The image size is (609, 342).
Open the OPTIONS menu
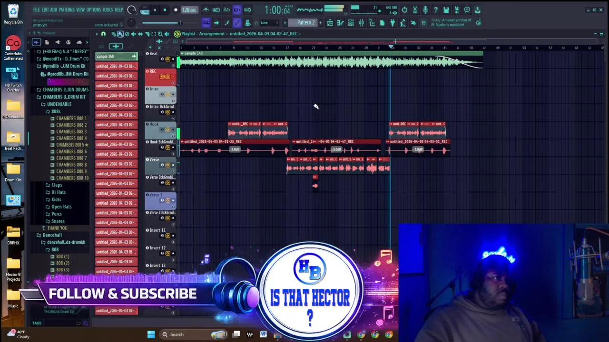(x=94, y=9)
